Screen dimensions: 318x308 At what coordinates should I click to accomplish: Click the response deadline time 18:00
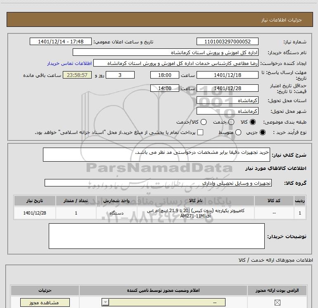click(x=165, y=75)
